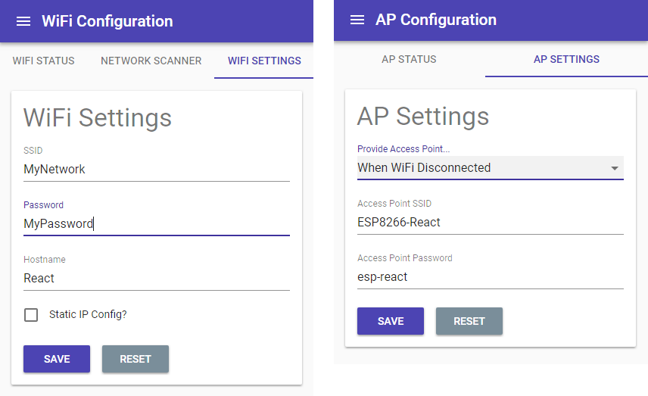The height and width of the screenshot is (396, 648).
Task: Switch to the AP Status tab
Action: (409, 59)
